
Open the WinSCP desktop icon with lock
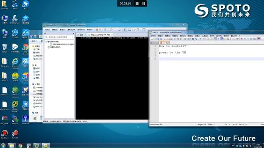click(15, 120)
